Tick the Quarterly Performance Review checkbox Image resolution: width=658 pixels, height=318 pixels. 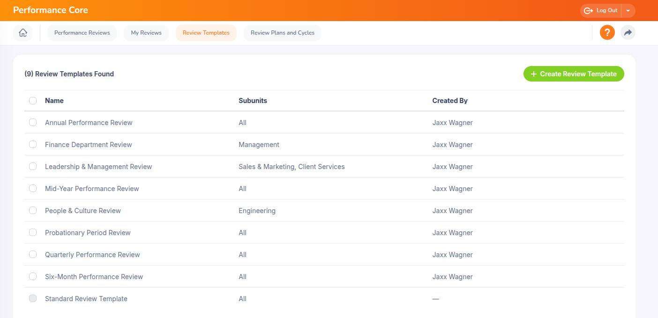click(33, 254)
